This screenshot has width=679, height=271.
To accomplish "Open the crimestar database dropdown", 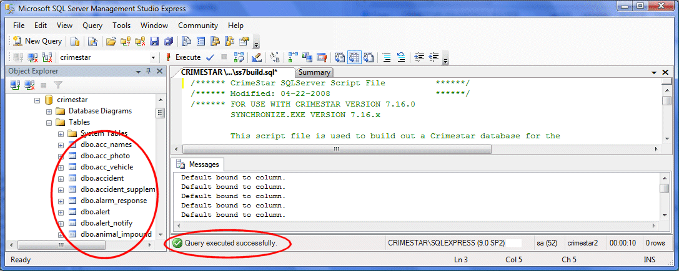I will [154, 57].
